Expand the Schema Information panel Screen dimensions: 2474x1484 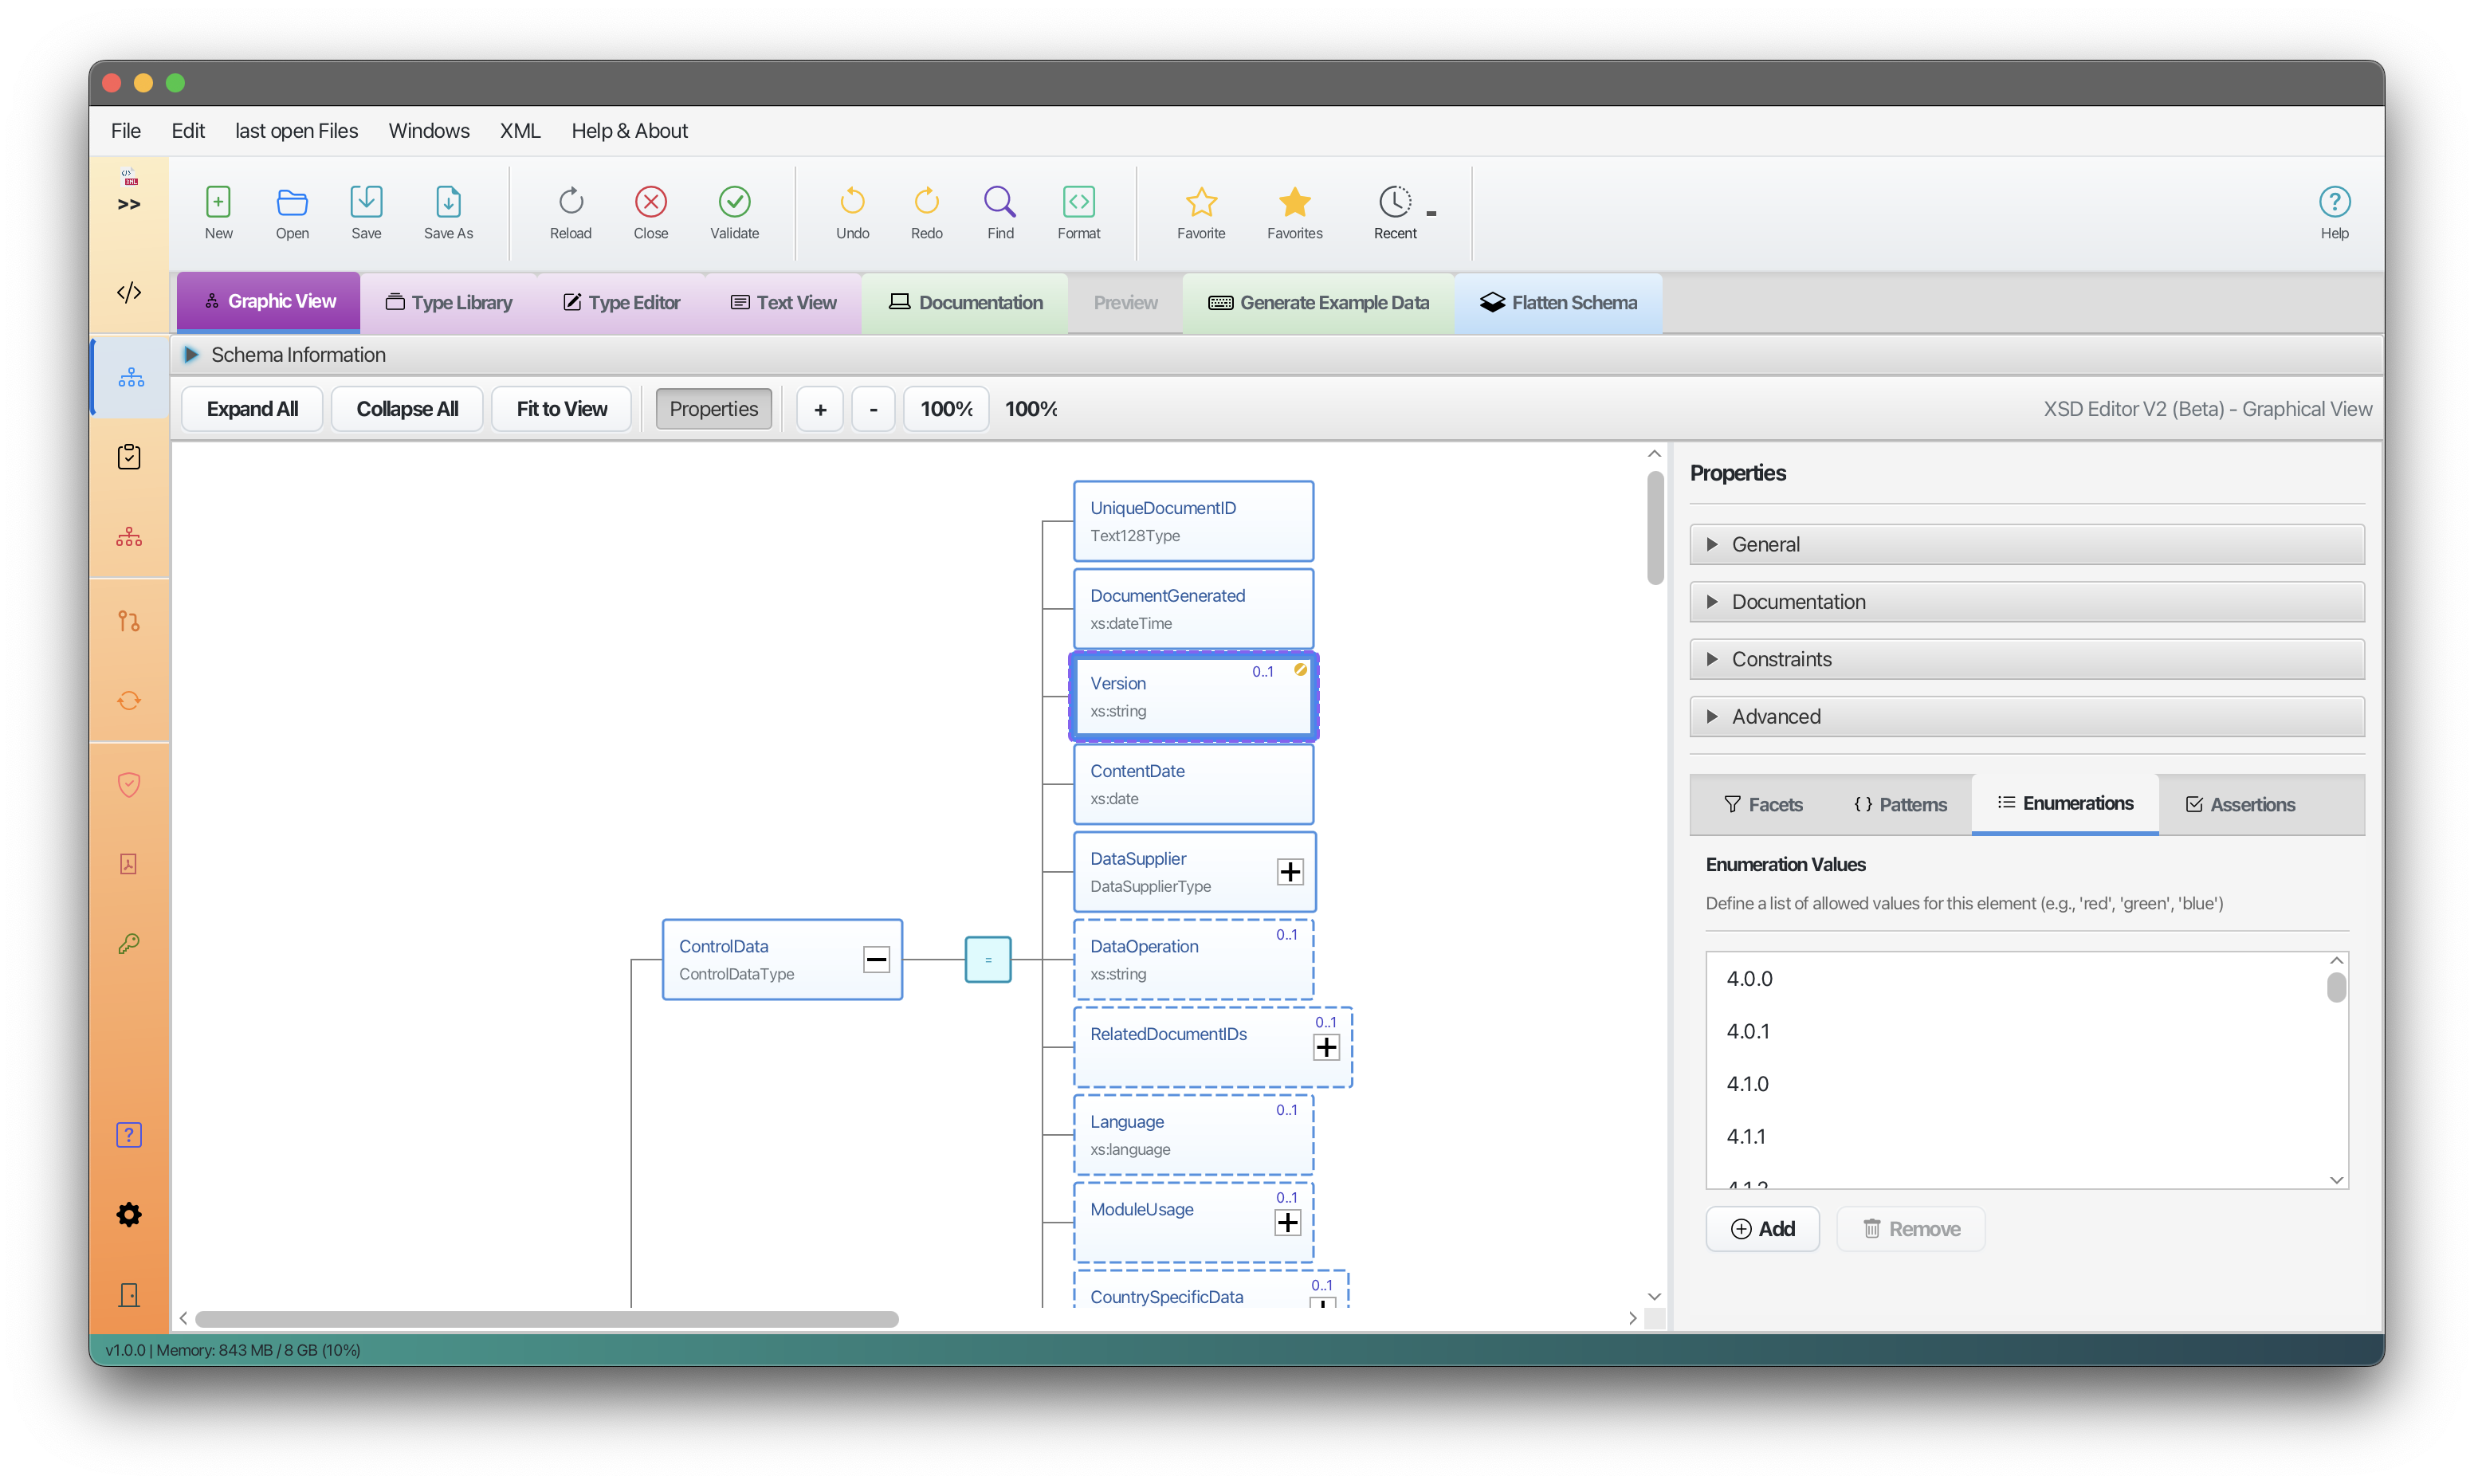(191, 354)
